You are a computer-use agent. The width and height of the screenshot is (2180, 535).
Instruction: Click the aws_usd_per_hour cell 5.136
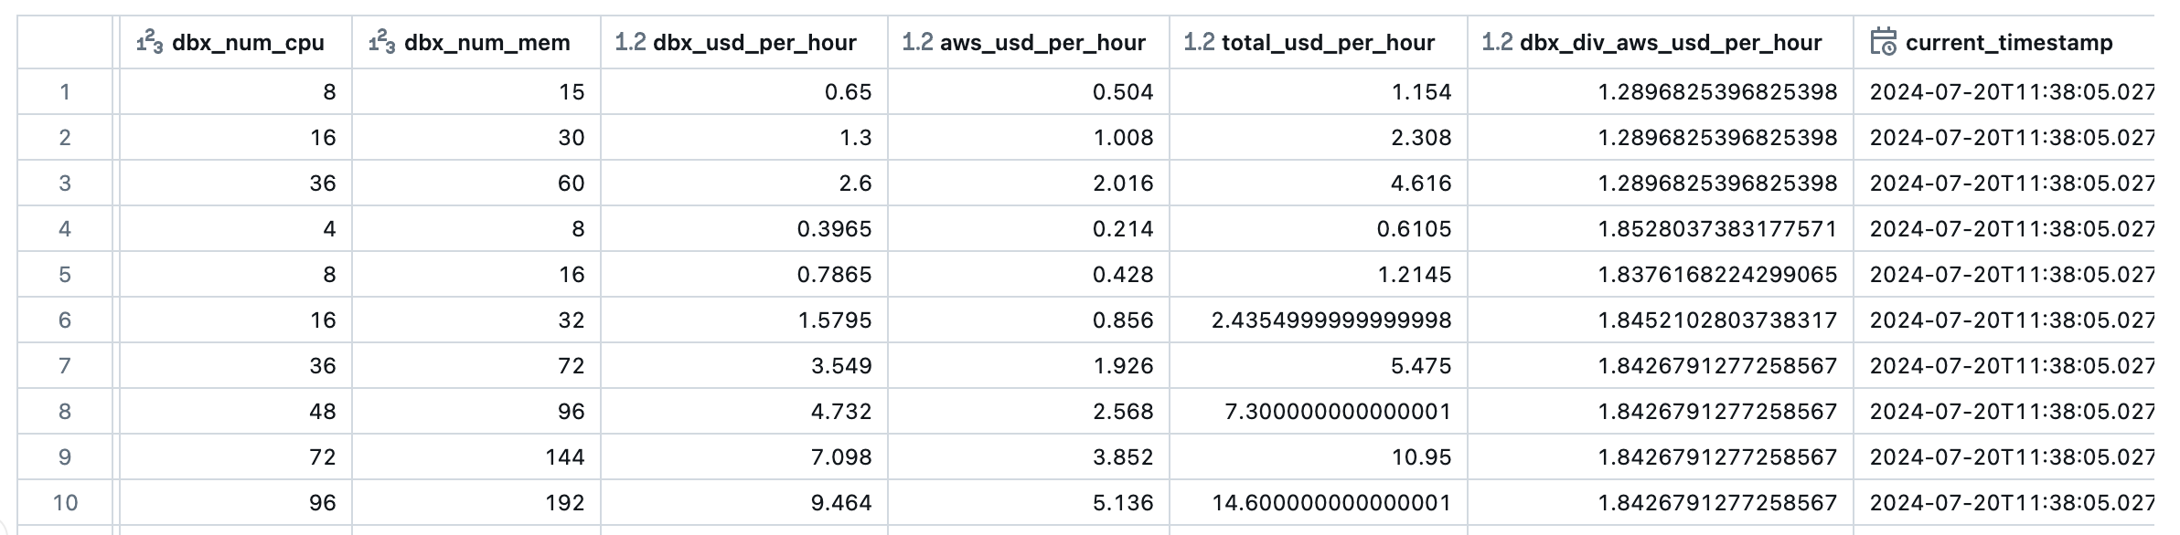[x=1029, y=502]
